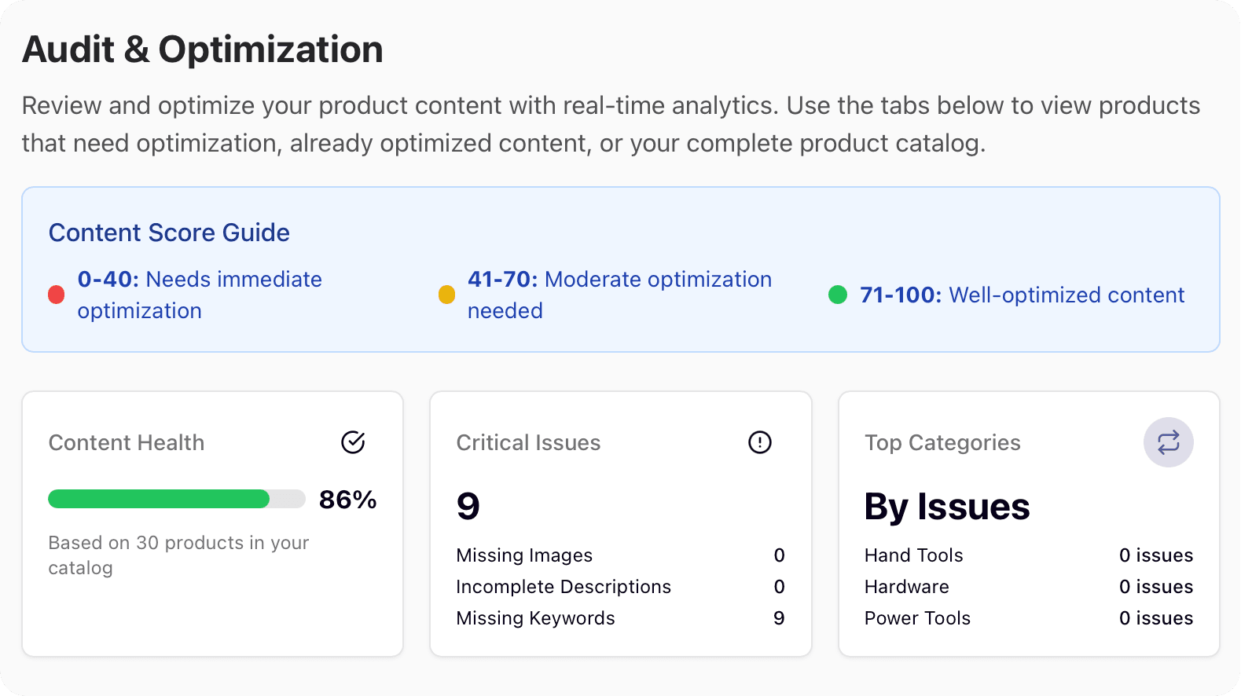Click the Hardware '0 issues' value
This screenshot has width=1241, height=696.
tap(1156, 587)
